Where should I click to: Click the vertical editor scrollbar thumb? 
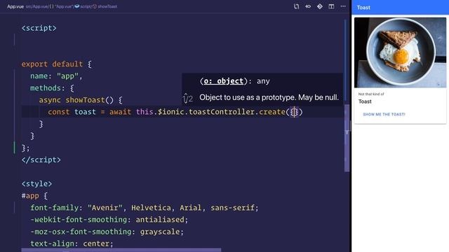tap(347, 139)
